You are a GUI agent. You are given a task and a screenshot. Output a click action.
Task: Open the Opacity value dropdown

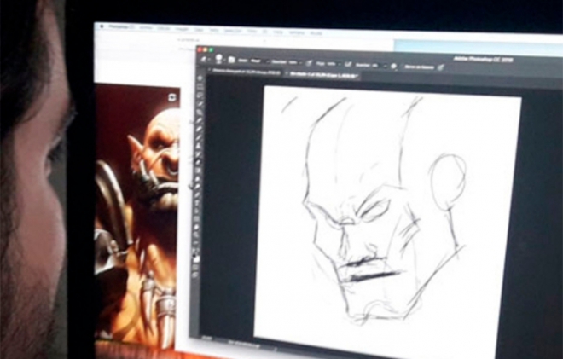click(x=294, y=62)
